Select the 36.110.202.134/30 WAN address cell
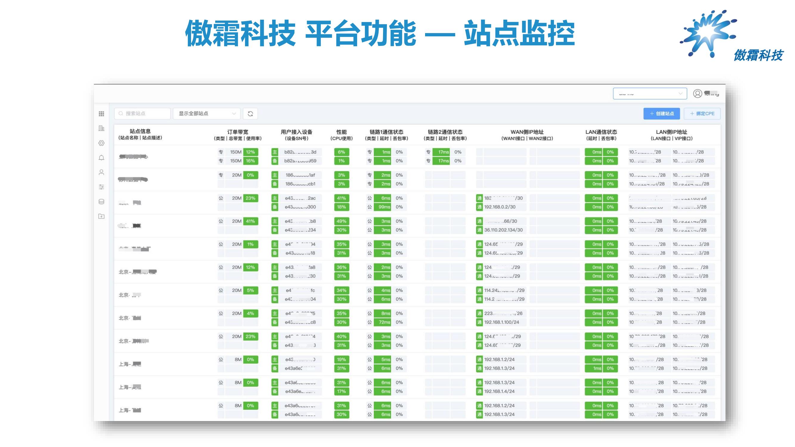The image size is (795, 447). 503,230
